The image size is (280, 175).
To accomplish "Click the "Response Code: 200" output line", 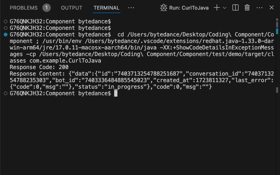I will click(39, 67).
